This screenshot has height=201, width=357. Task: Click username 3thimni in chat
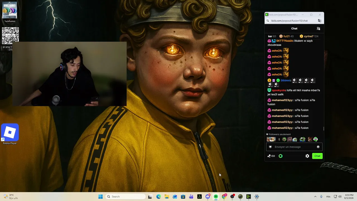[x=285, y=80]
